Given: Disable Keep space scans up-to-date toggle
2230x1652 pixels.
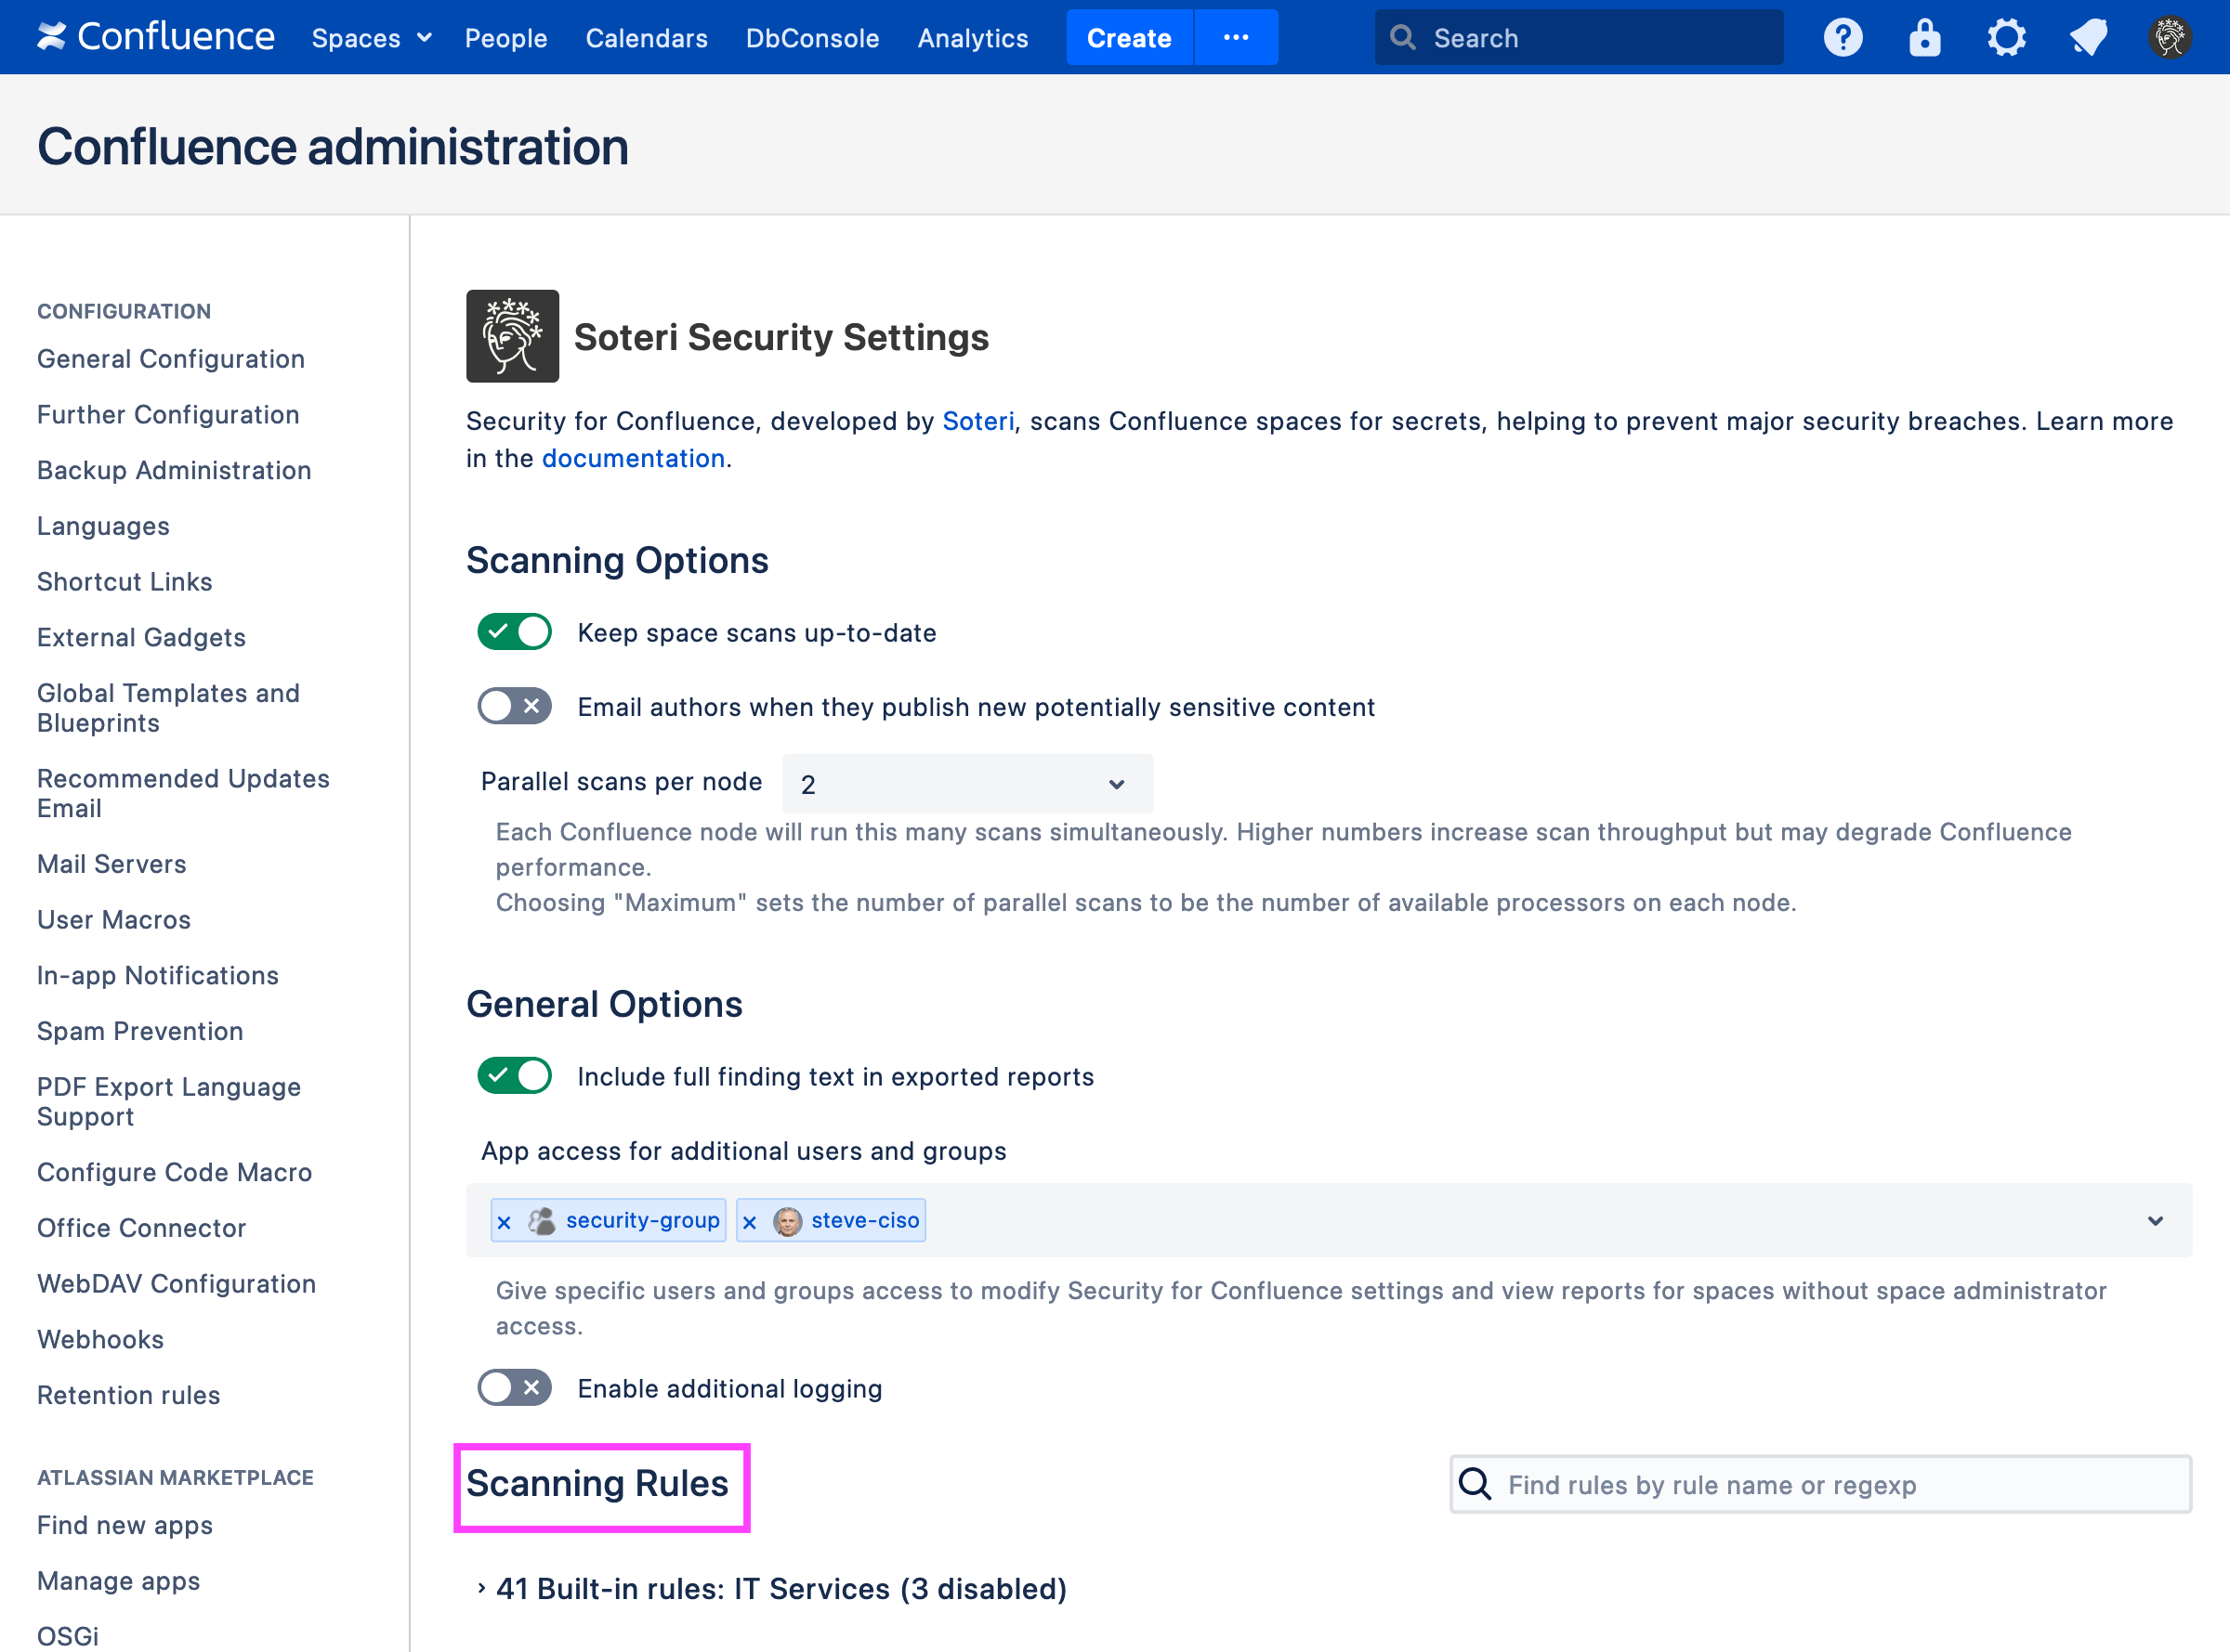Looking at the screenshot, I should 514,632.
